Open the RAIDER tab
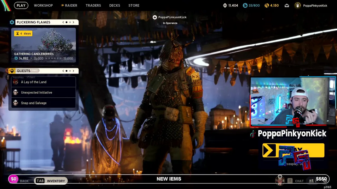337x189 pixels. [x=69, y=6]
